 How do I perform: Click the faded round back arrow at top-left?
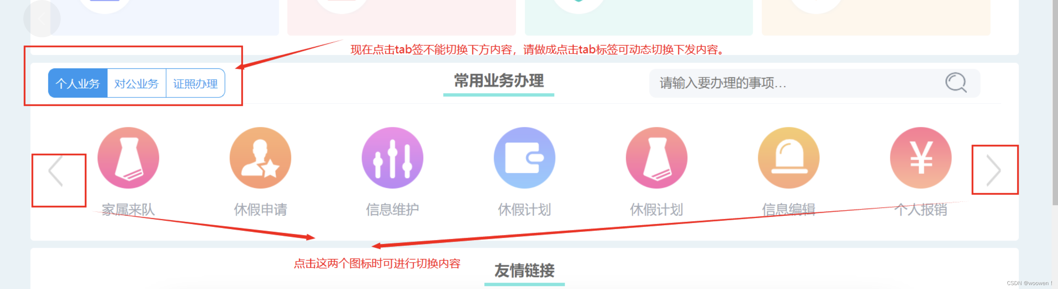click(x=42, y=18)
